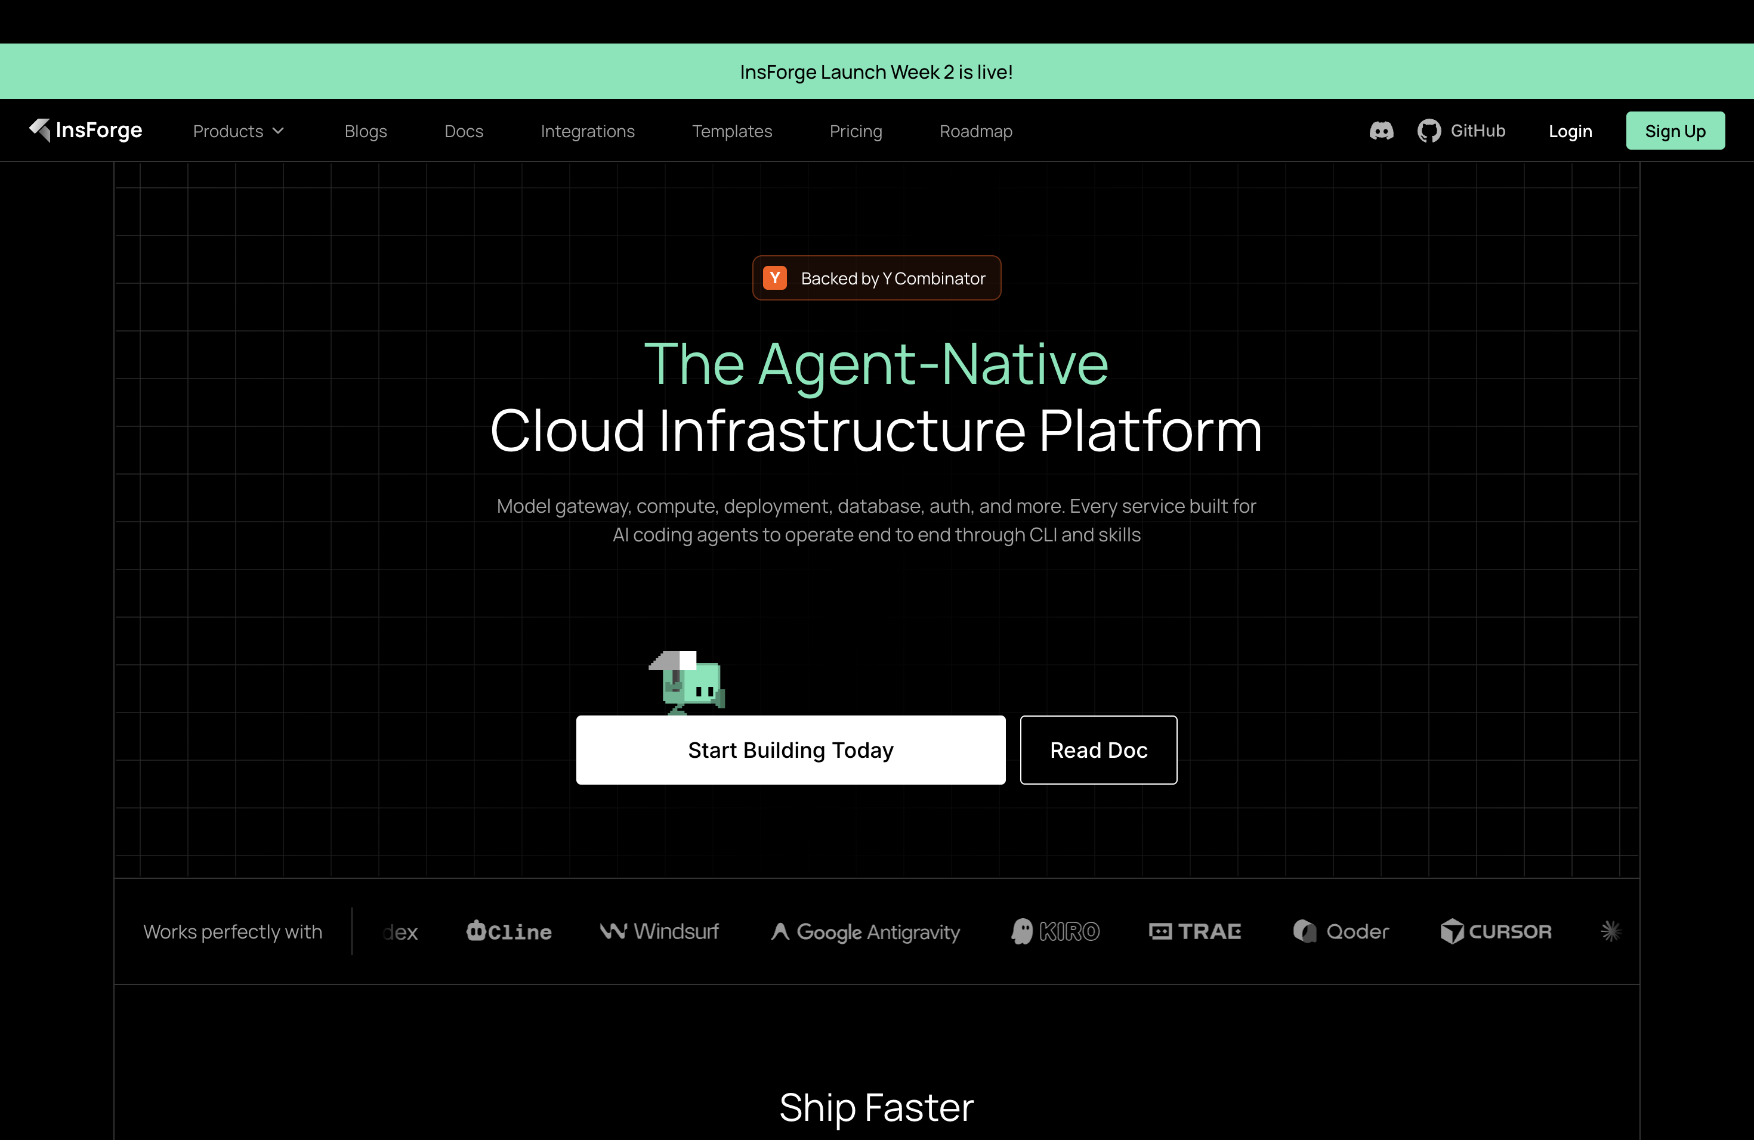Expand the Products dropdown menu

pos(238,131)
